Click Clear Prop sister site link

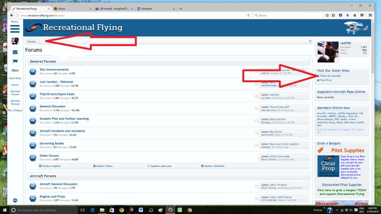coord(325,80)
